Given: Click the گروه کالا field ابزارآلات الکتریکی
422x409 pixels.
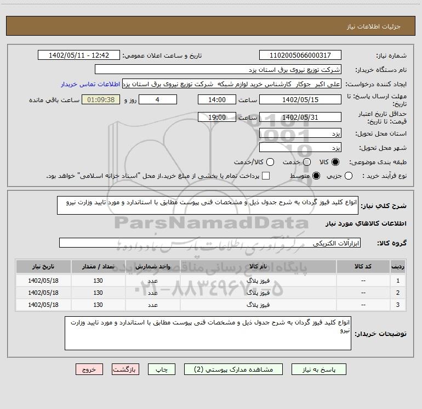Looking at the screenshot, I should (x=210, y=243).
